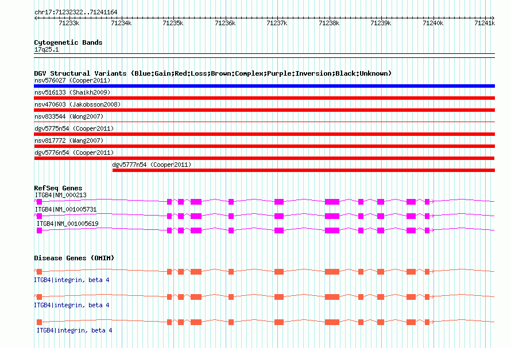The height and width of the screenshot is (348, 511).
Task: Click the second ITGB4|integrin, beta 4 link
Action: point(72,305)
